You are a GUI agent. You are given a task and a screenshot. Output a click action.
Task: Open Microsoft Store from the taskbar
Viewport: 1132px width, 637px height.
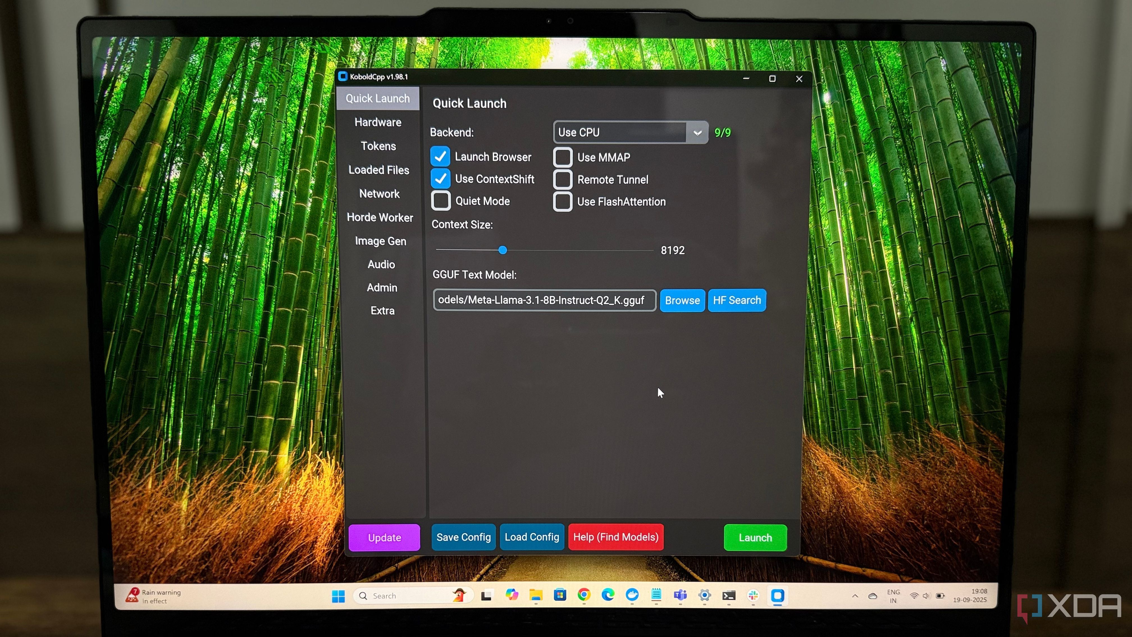tap(560, 596)
